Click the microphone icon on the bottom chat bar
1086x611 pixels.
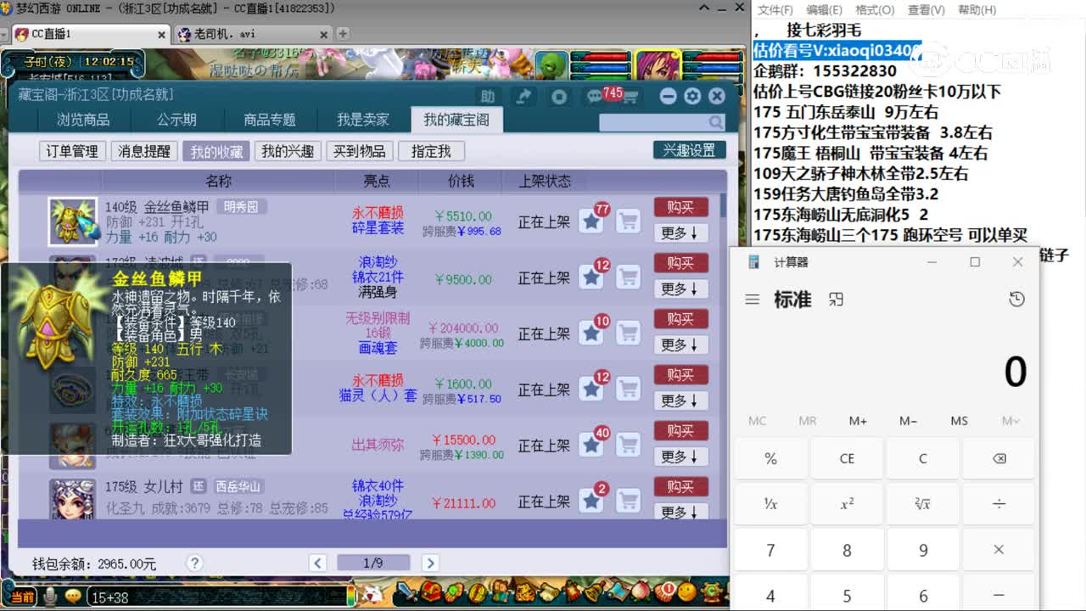(48, 597)
